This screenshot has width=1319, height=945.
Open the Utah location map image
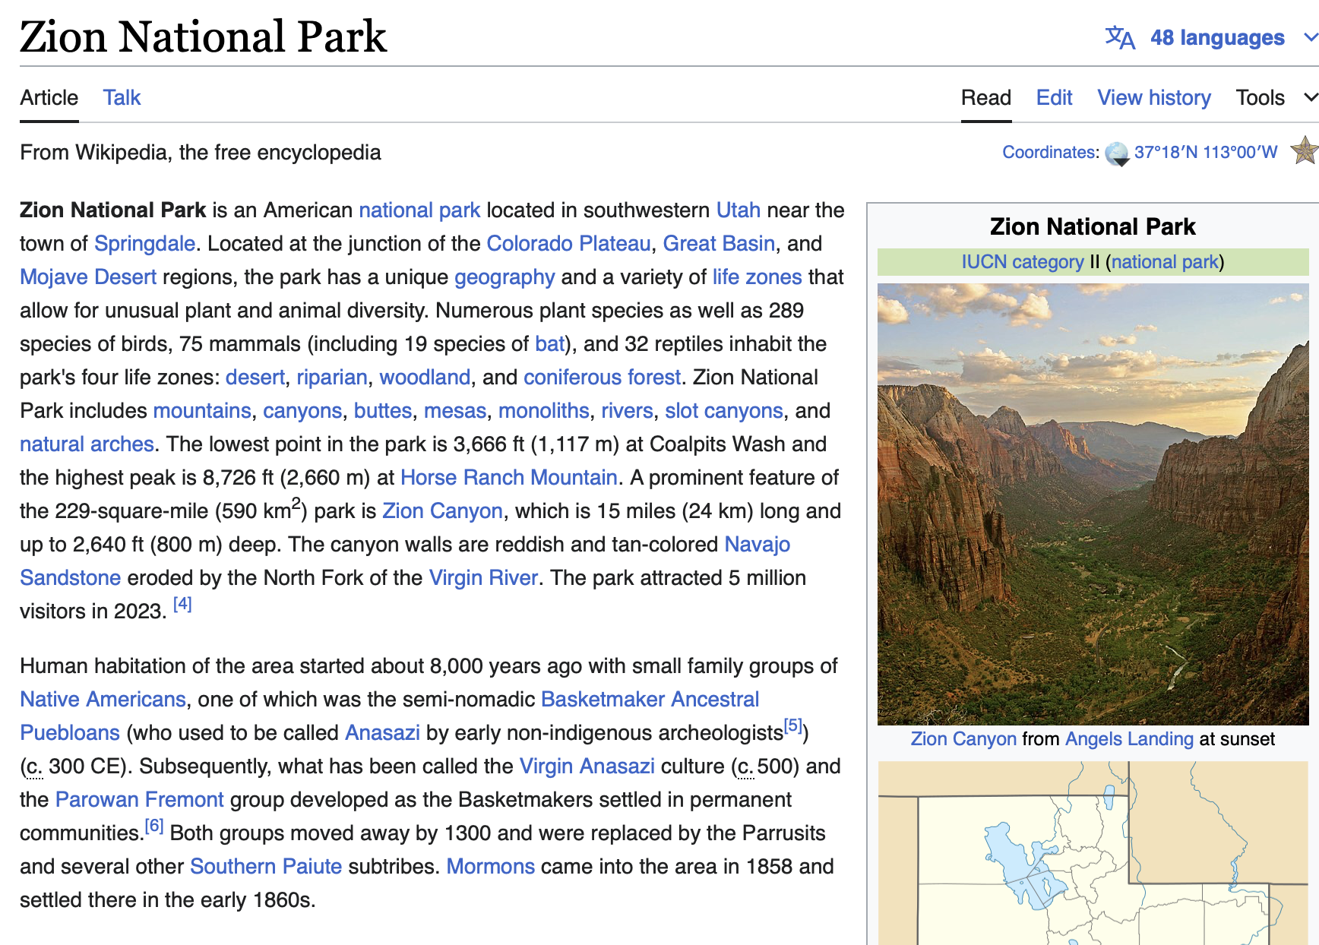1093,853
